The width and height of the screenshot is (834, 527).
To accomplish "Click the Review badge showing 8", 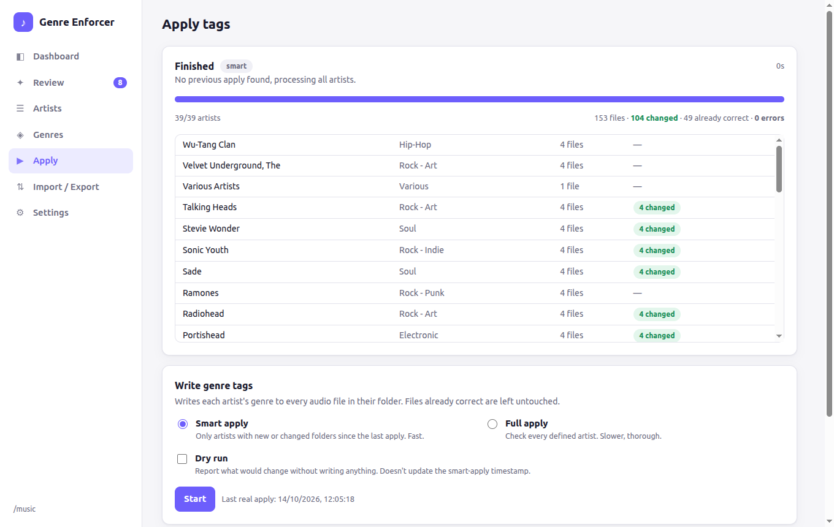I will pyautogui.click(x=120, y=83).
